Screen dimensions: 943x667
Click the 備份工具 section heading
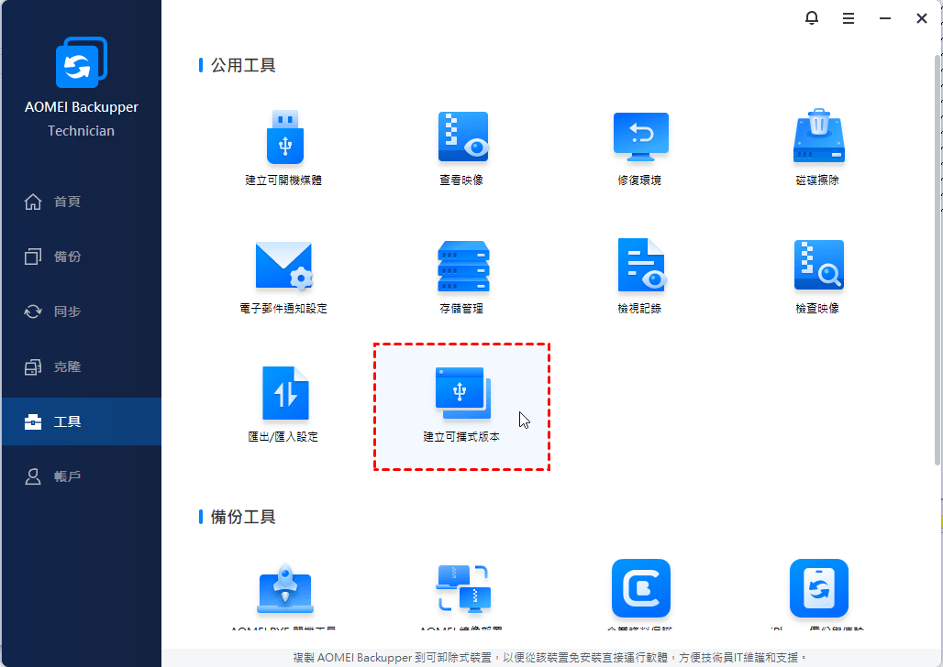pyautogui.click(x=243, y=517)
